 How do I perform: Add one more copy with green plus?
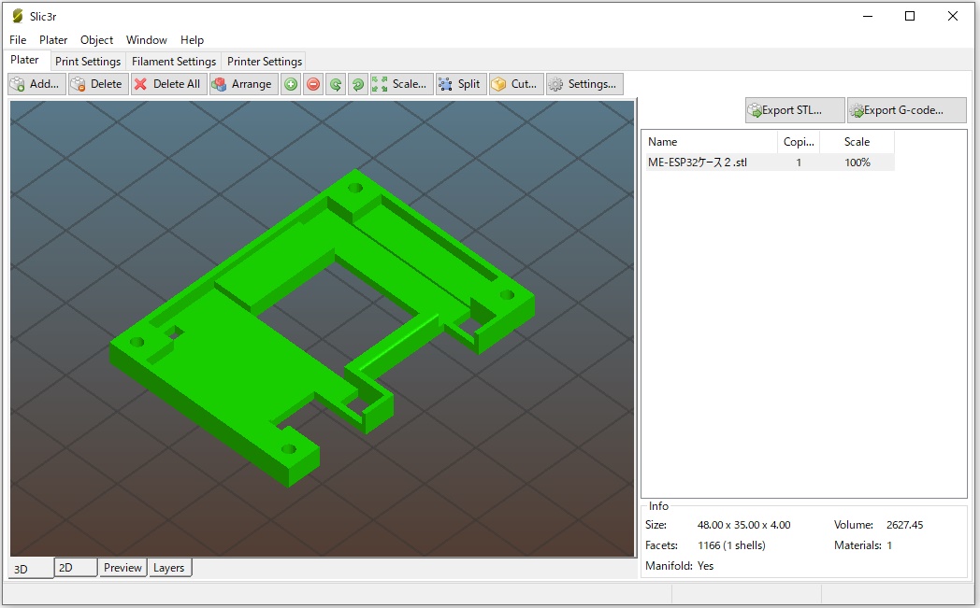(291, 84)
